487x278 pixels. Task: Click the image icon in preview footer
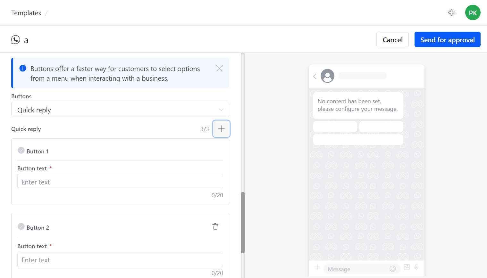click(x=407, y=267)
